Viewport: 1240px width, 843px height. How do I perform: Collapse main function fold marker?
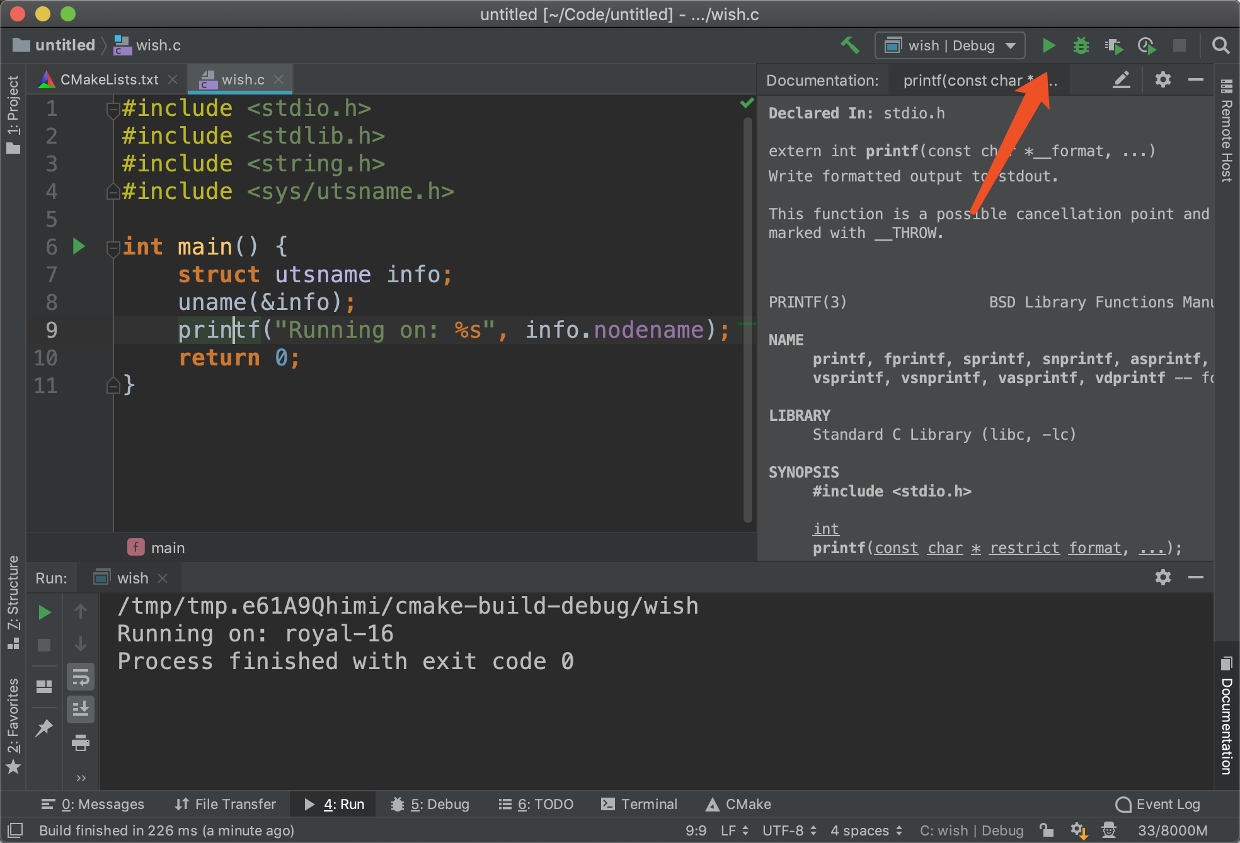[113, 248]
